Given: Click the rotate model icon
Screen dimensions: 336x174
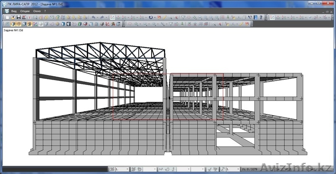Looking at the screenshot, I should pos(151,18).
